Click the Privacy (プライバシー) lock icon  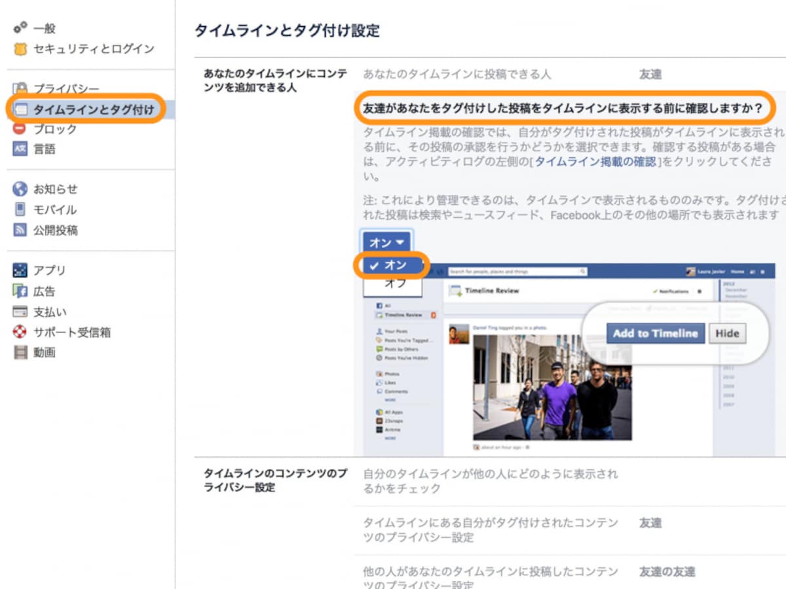(x=20, y=88)
